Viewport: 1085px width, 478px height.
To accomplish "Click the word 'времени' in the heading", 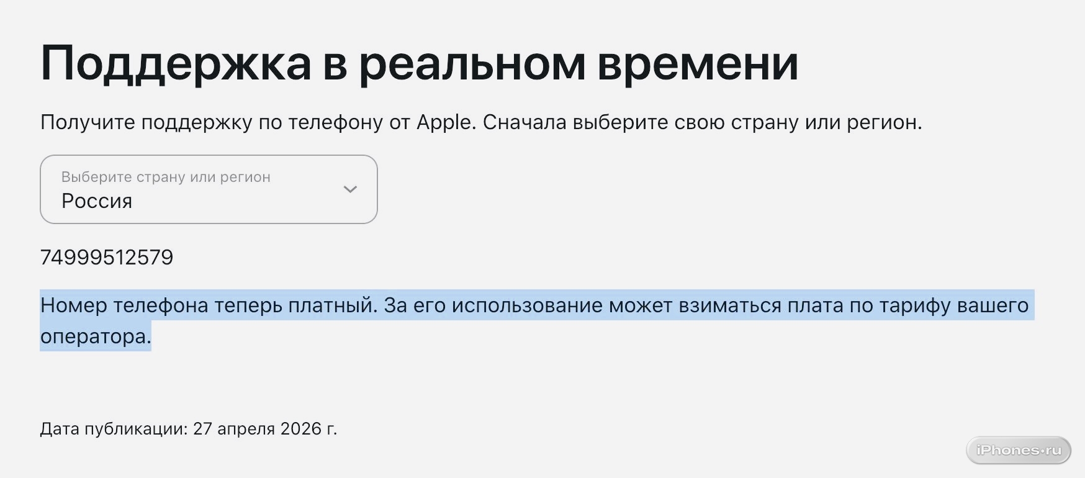I will point(697,63).
